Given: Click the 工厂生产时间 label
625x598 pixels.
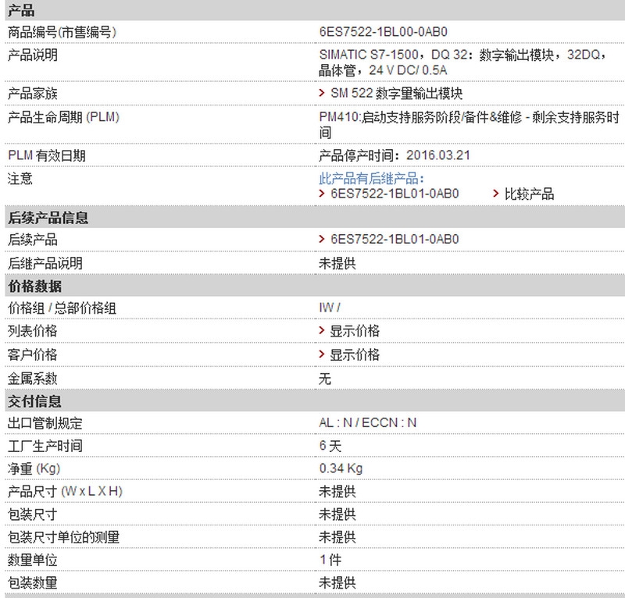Looking at the screenshot, I should coord(45,447).
